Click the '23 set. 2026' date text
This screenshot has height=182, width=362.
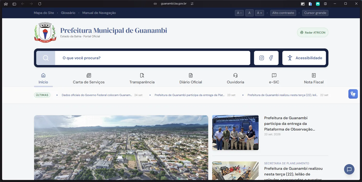coord(272,134)
